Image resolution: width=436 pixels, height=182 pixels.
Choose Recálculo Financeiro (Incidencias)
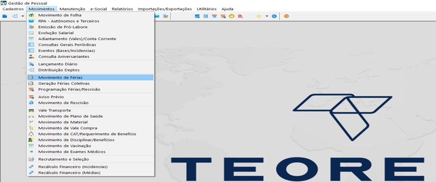point(90,167)
